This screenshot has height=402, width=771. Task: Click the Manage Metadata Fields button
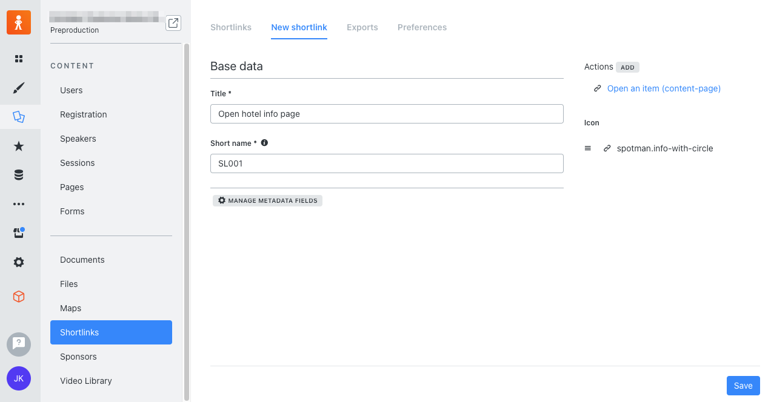click(x=267, y=200)
